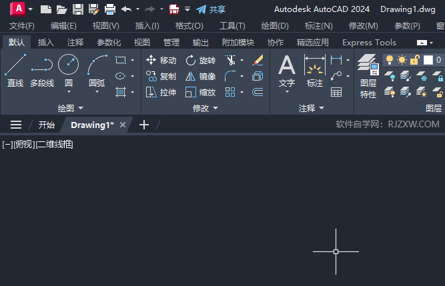This screenshot has height=286, width=445.
Task: Open the Rectangle tool dropdown arrow
Action: (x=132, y=60)
